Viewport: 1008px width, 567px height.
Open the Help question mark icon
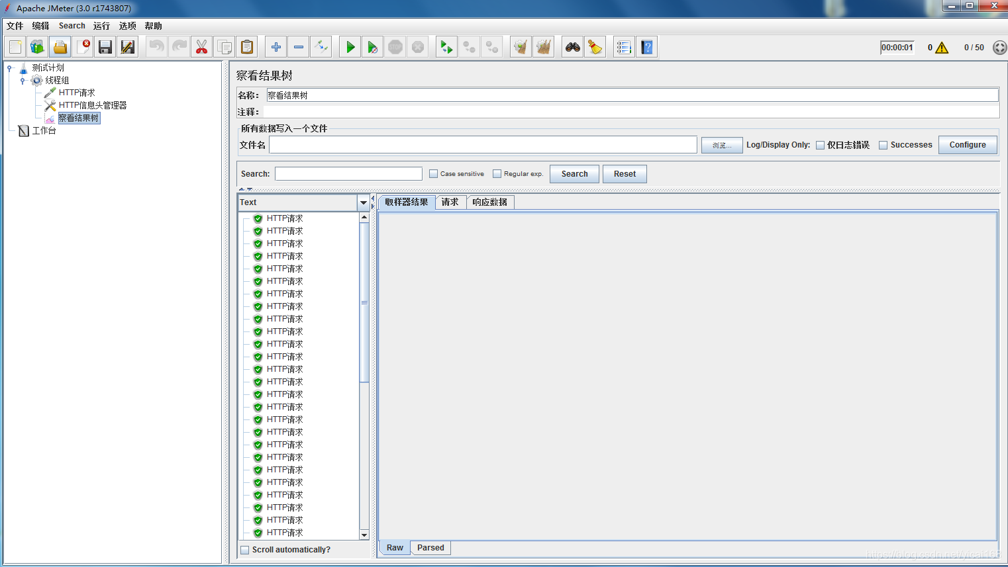click(647, 47)
